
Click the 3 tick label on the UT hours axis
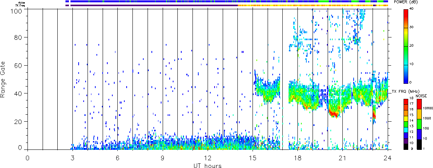pos(72,158)
